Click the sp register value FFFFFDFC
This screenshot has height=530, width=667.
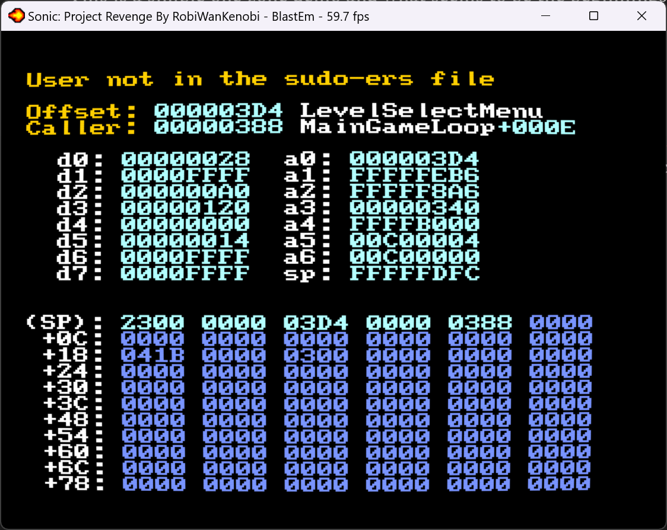point(414,273)
